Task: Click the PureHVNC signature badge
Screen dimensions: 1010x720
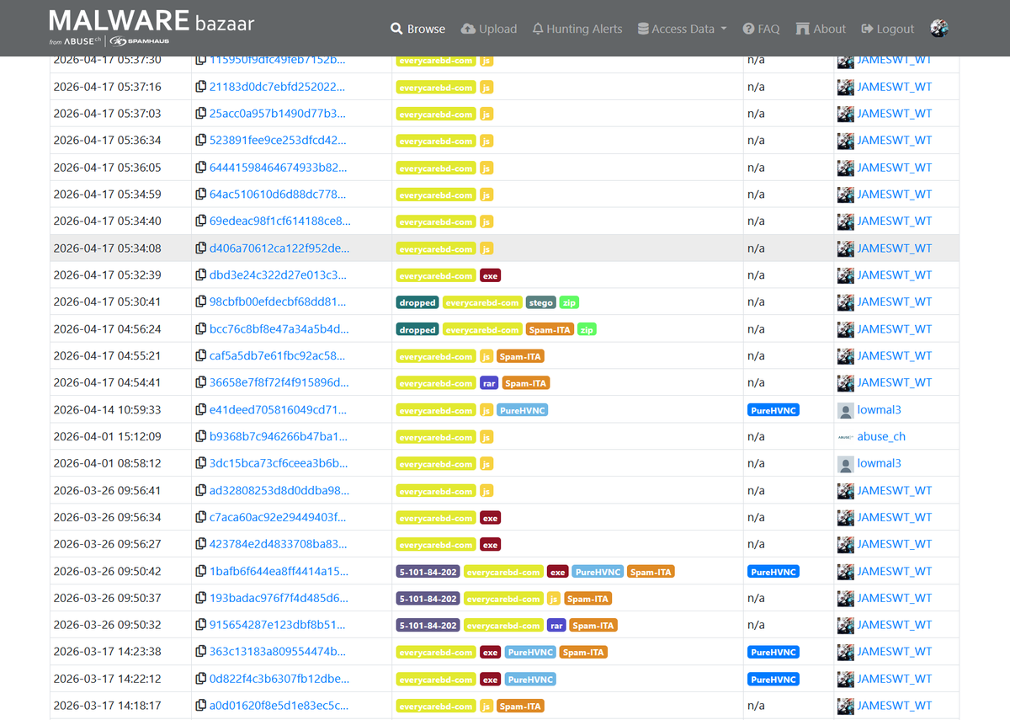Action: [x=773, y=409]
